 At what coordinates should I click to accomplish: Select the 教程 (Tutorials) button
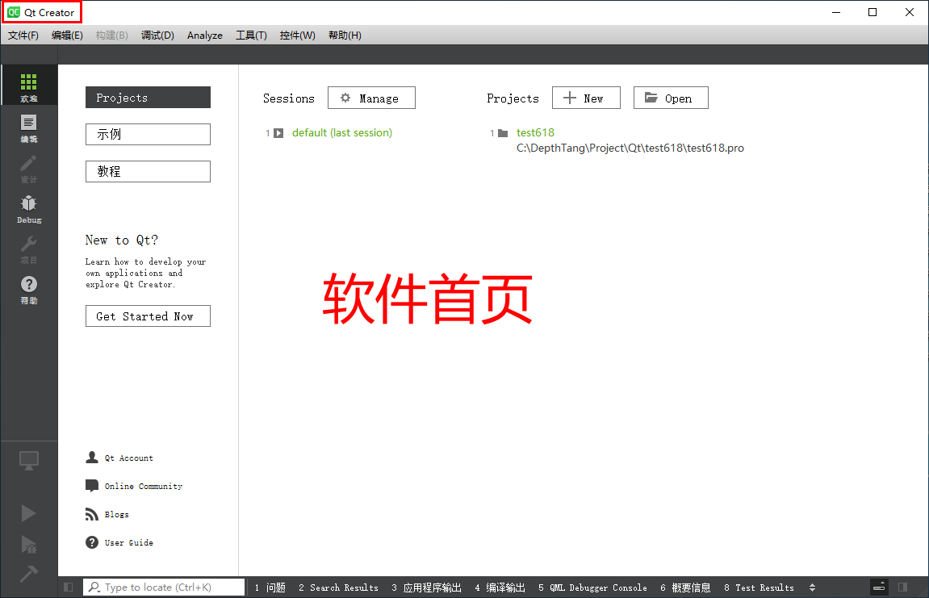(149, 171)
